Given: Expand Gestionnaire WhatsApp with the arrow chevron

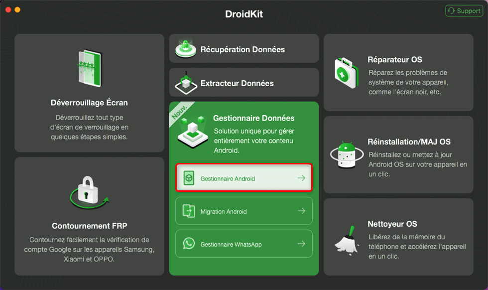Looking at the screenshot, I should pos(302,244).
